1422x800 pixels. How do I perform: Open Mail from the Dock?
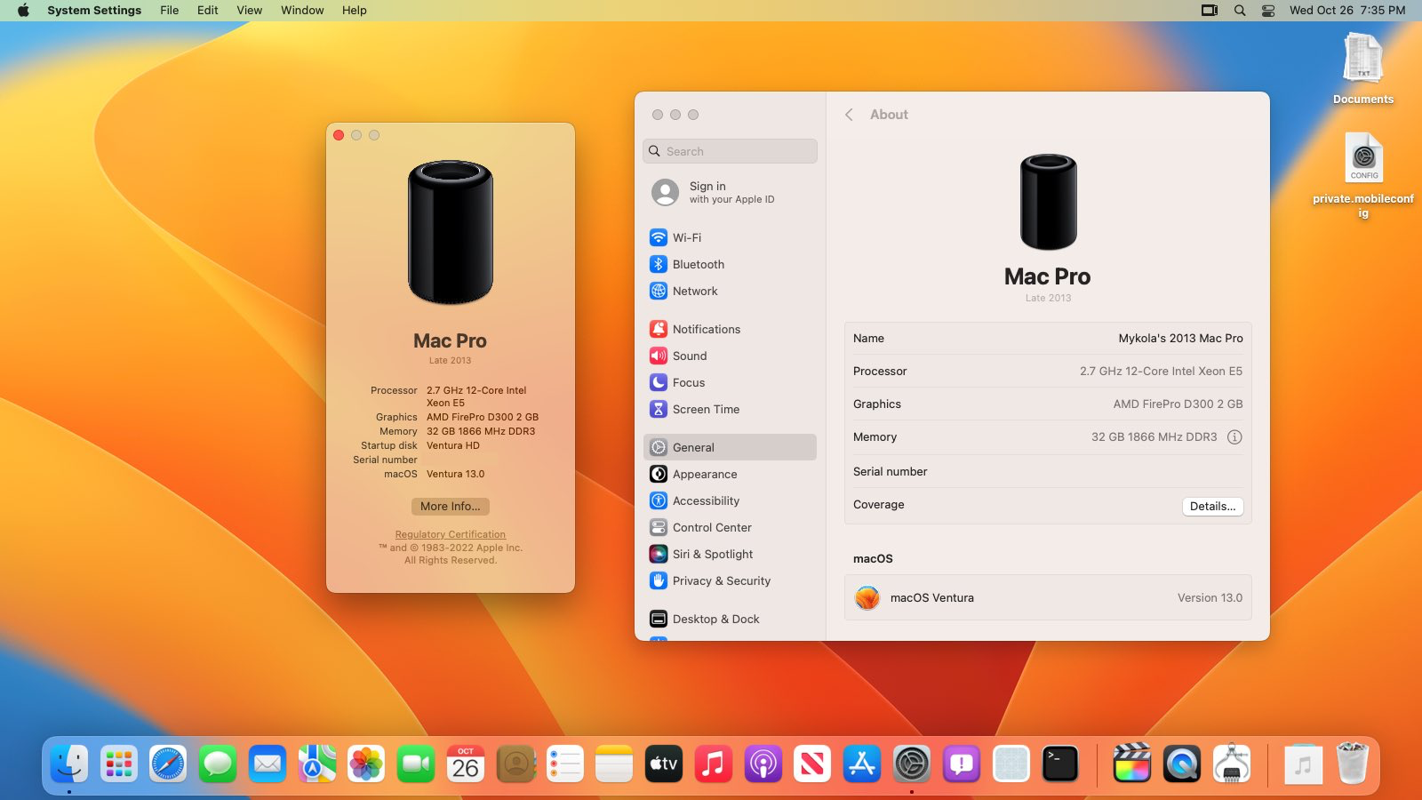268,764
